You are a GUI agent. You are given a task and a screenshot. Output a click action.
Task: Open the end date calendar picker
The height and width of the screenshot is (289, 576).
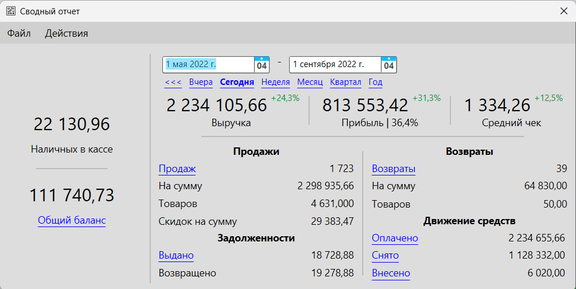tap(389, 65)
